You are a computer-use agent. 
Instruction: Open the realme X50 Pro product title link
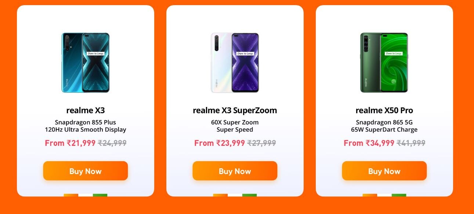click(x=384, y=110)
